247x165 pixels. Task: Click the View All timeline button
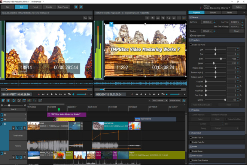[x=13, y=109]
